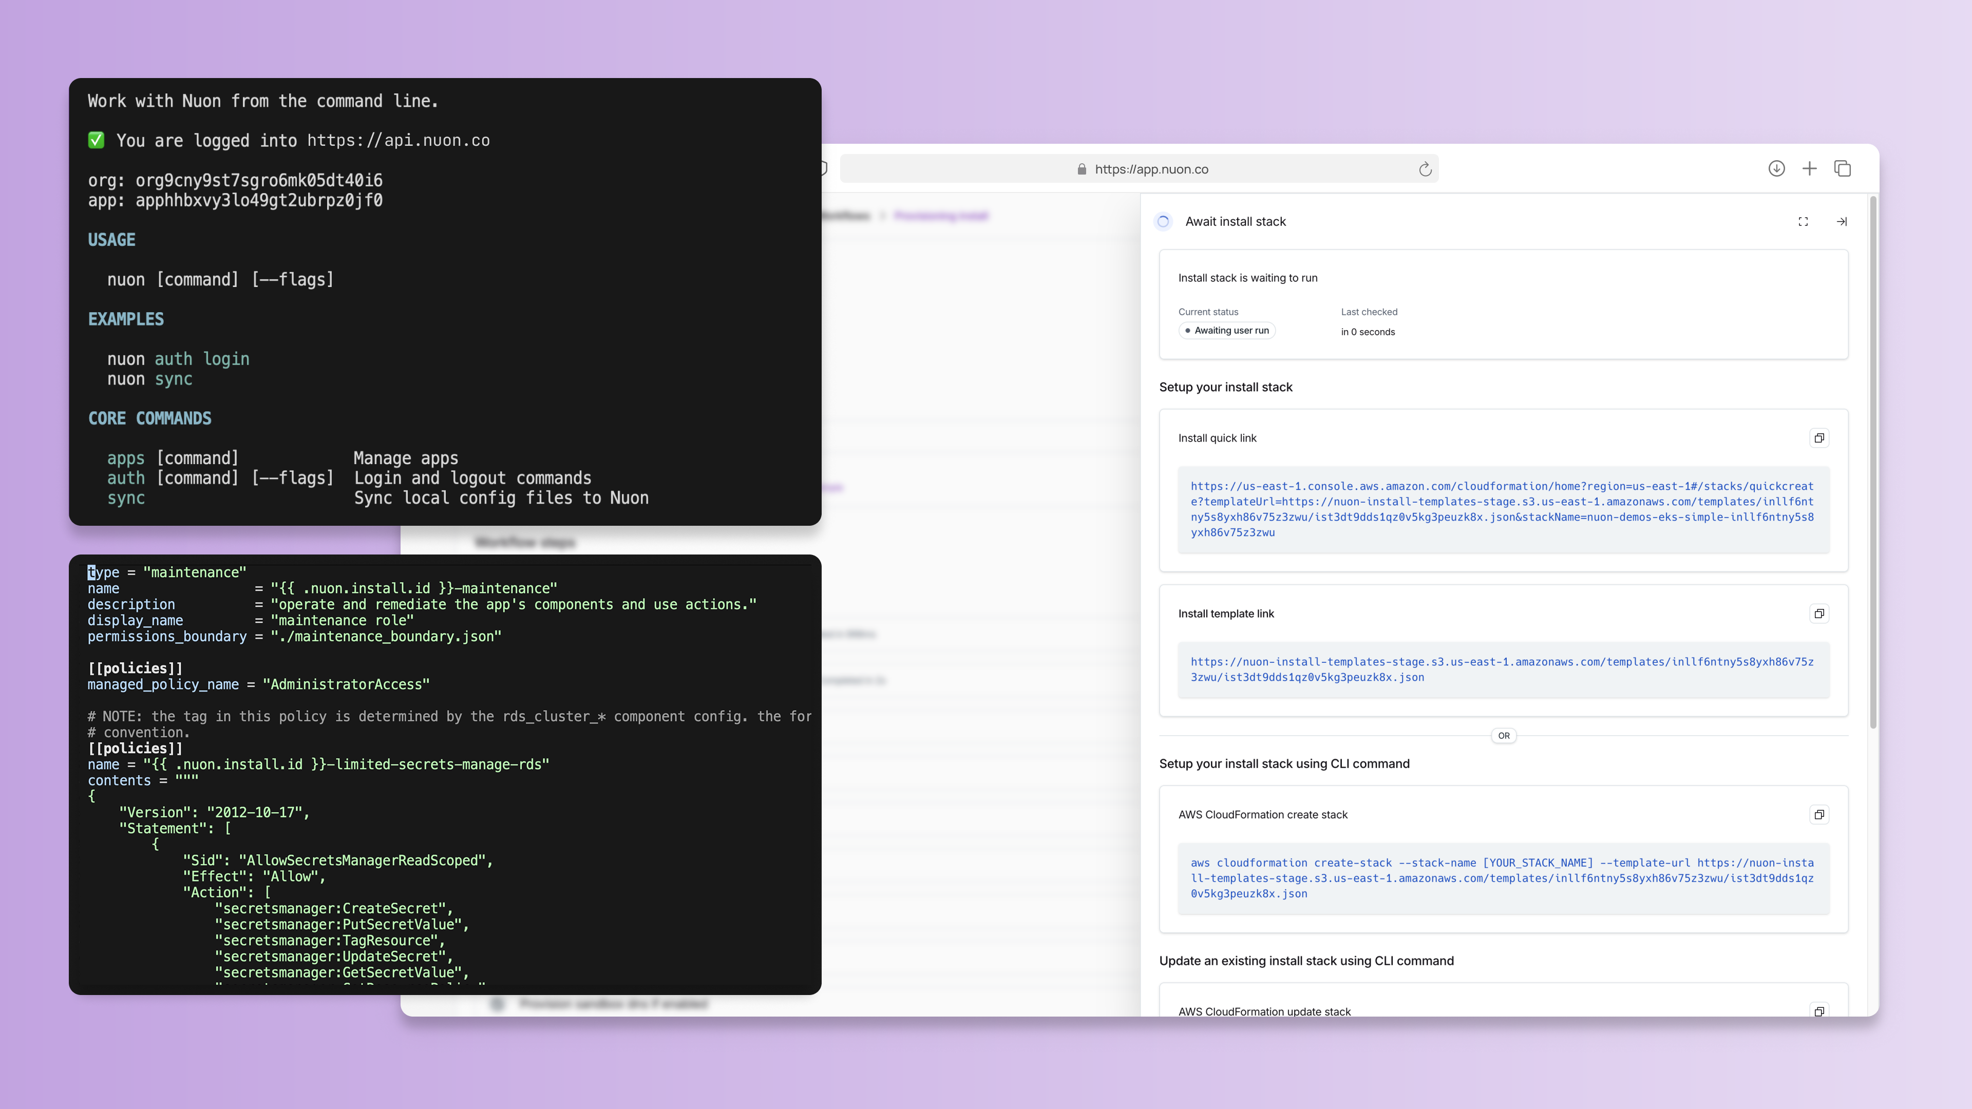The image size is (1972, 1109).
Task: Reload the app.nuon.co page
Action: click(1425, 169)
